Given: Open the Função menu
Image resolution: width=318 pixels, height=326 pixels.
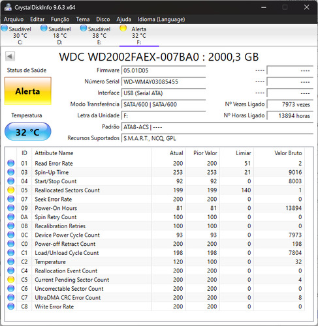Looking at the screenshot, I should point(60,20).
